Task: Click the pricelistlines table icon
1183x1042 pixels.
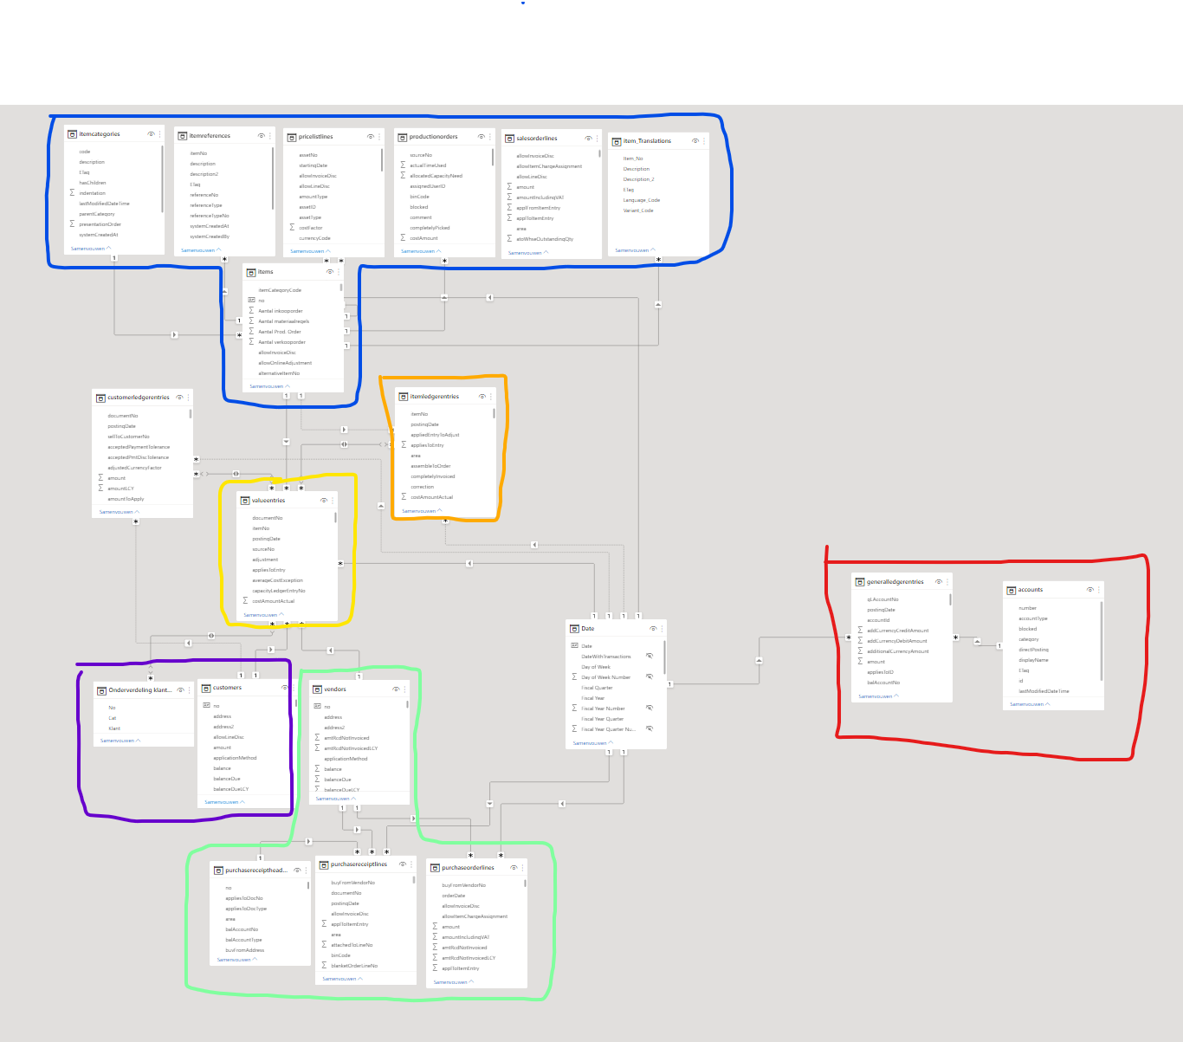Action: pos(293,137)
